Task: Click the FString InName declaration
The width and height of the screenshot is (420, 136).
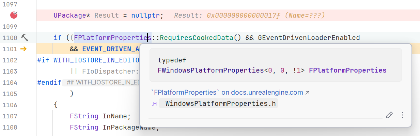Action: coord(100,116)
